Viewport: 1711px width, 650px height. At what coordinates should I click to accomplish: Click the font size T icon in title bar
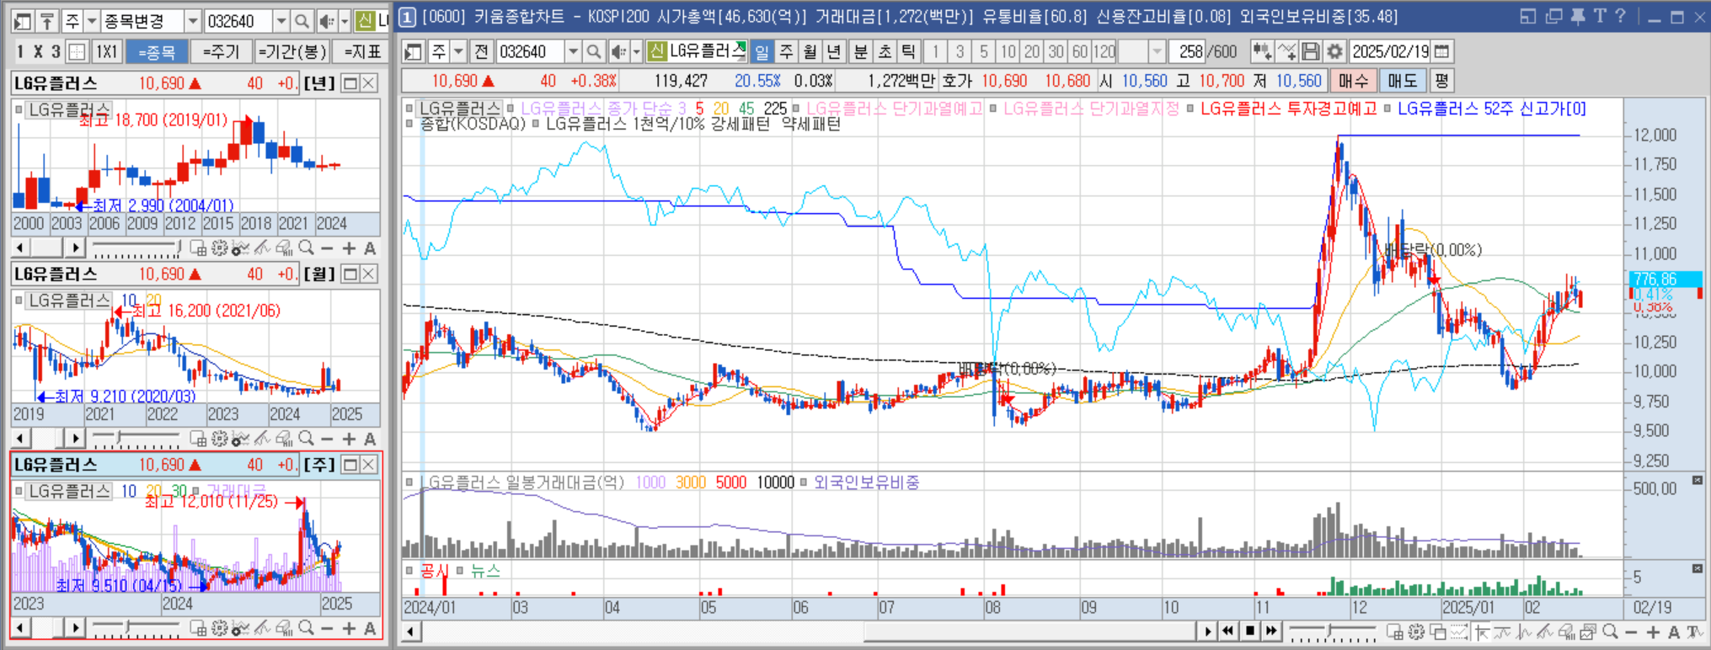tap(1599, 16)
